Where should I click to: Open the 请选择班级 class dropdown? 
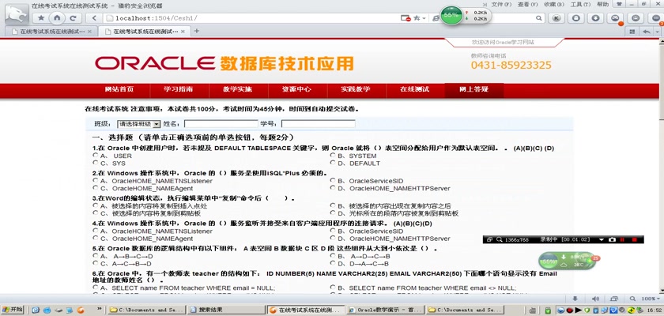(x=139, y=124)
